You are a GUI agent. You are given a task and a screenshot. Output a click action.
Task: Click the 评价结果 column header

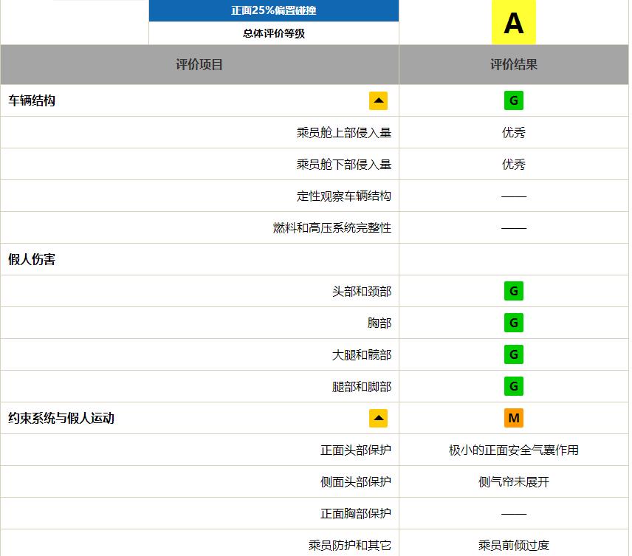coord(514,64)
